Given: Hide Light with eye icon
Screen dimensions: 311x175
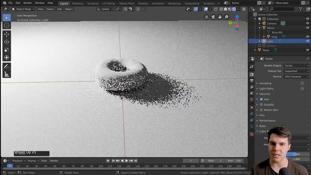Looking at the screenshot, I should pos(308,41).
